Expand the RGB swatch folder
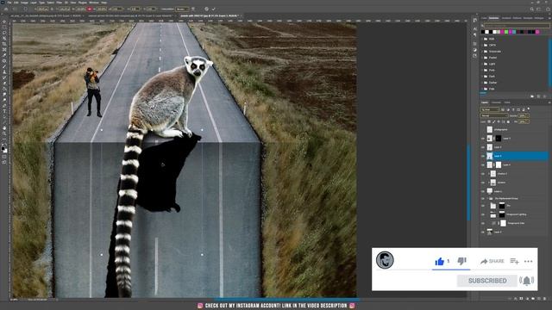 [x=482, y=39]
